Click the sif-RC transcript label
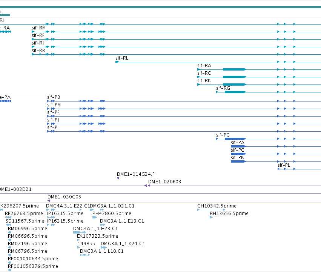321x272 pixels. pos(204,73)
